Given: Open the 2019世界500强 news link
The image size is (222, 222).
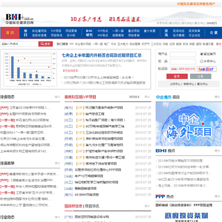Looking at the screenshot, I should coord(99,78).
